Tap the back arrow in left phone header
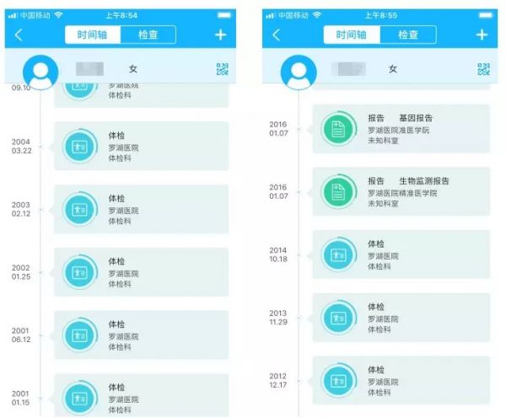Viewport: 506px width, 418px height. (x=19, y=35)
